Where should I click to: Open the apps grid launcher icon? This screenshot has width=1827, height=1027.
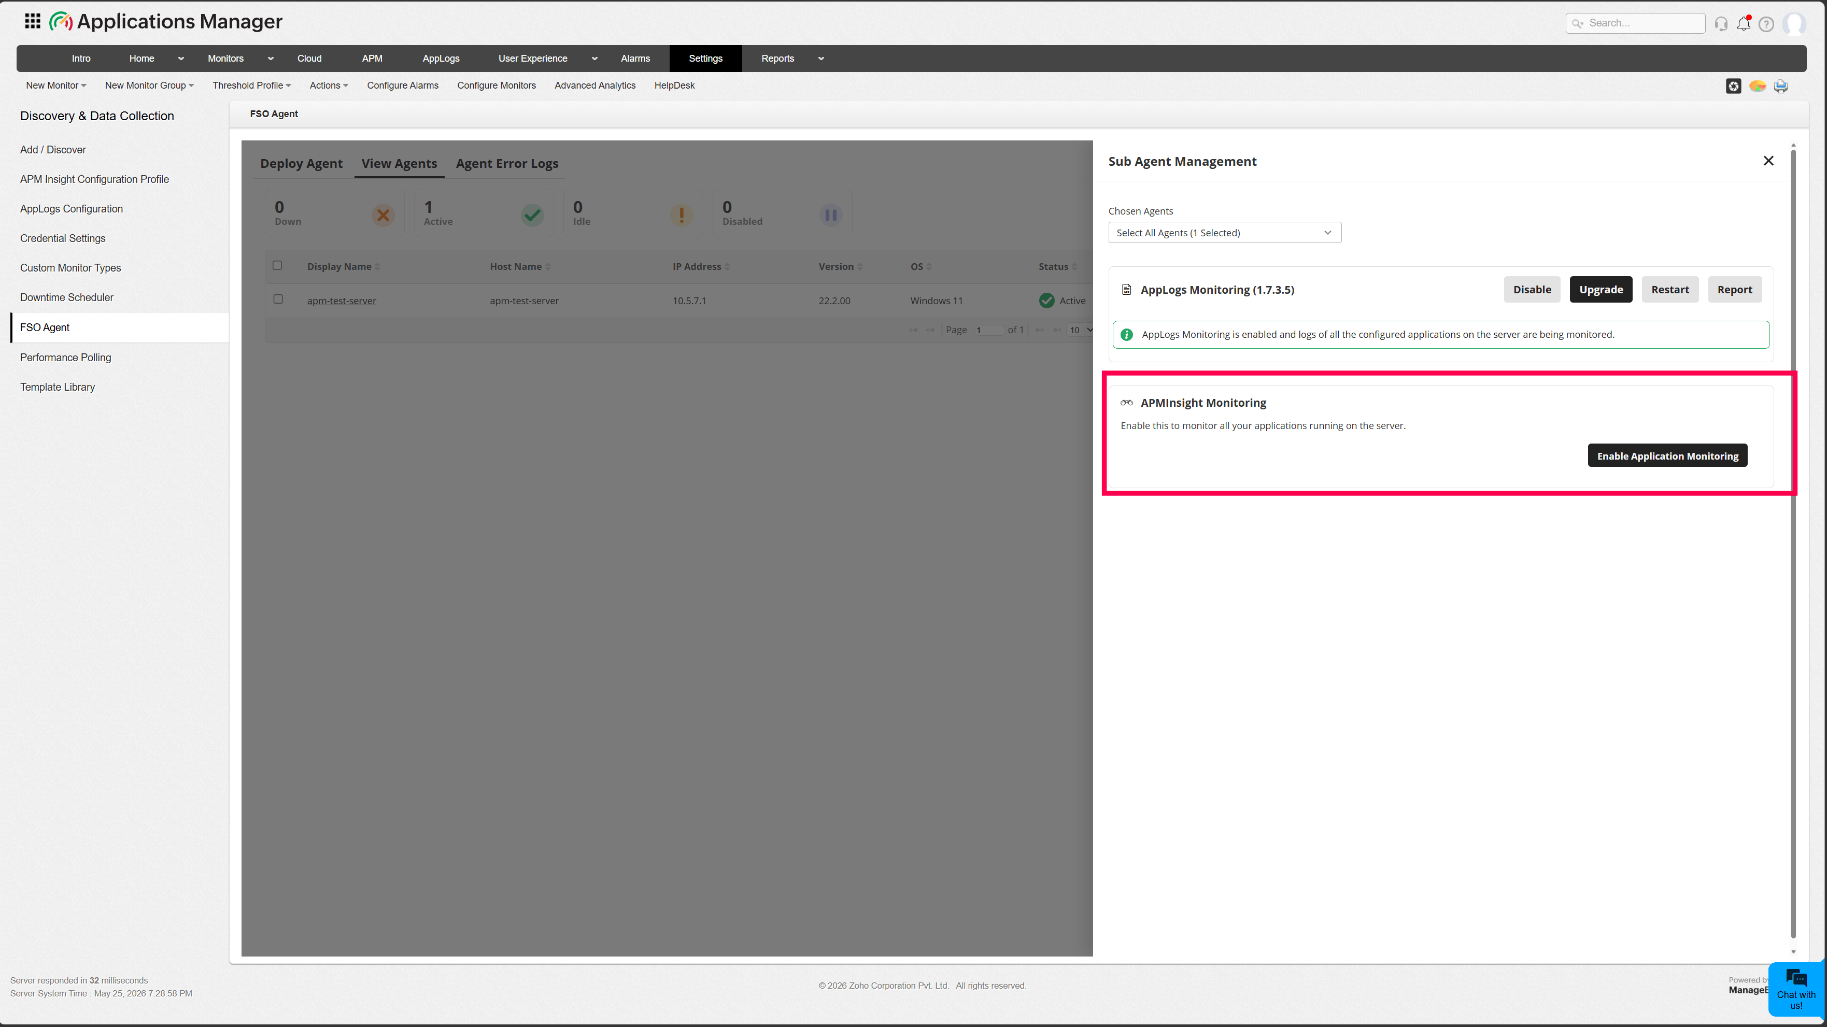pos(33,21)
